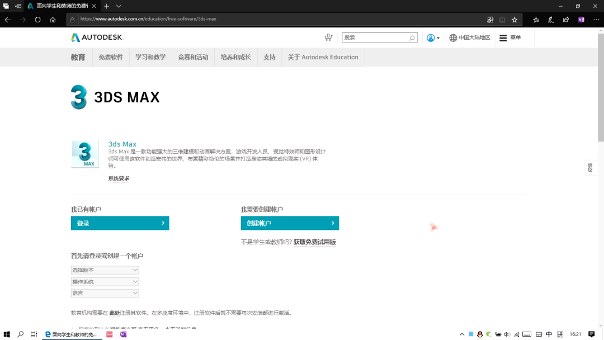The image size is (604, 340).
Task: Click the page vertical scrollbar thumb
Action: (x=601, y=88)
